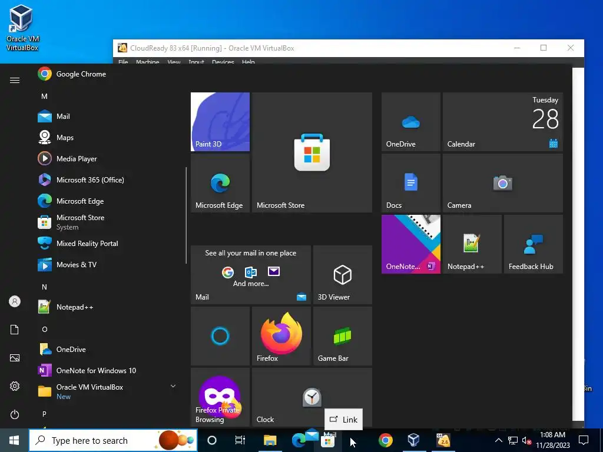This screenshot has height=452, width=603.
Task: Launch the Firefox tile
Action: (281, 336)
